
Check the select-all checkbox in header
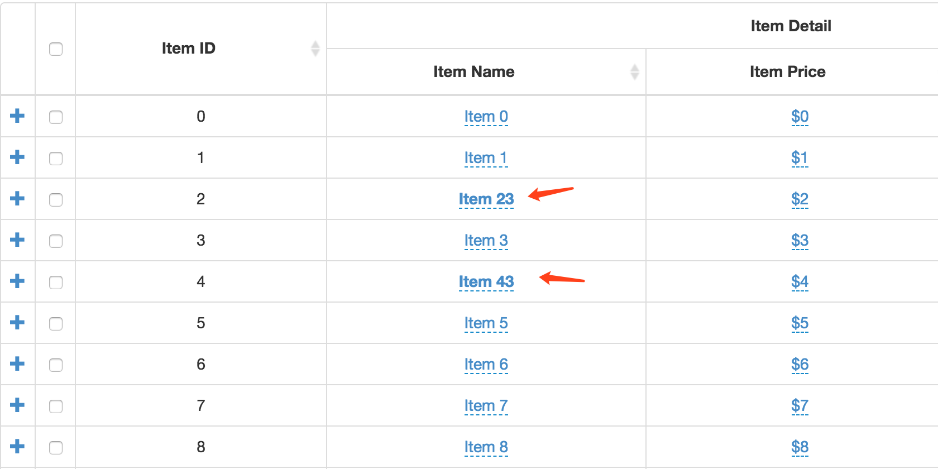tap(55, 49)
